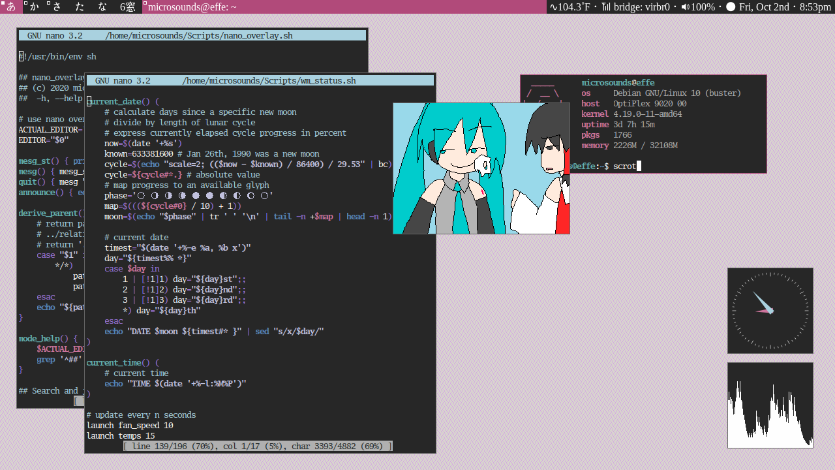Switch to workspace tag あ

(11, 7)
